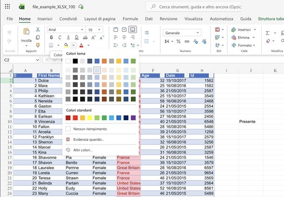Click the borders grid icon

[51, 45]
